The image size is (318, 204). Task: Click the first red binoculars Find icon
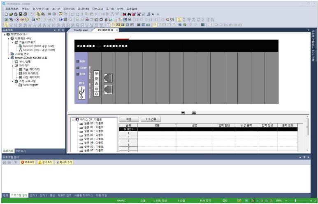click(124, 14)
